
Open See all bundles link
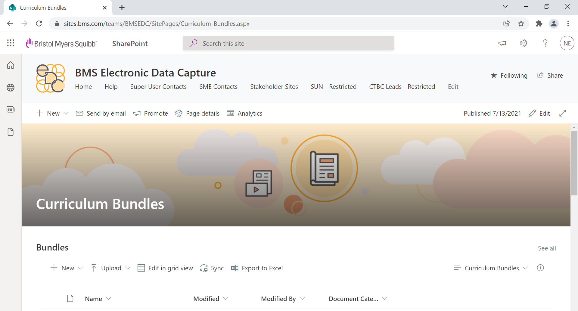547,248
